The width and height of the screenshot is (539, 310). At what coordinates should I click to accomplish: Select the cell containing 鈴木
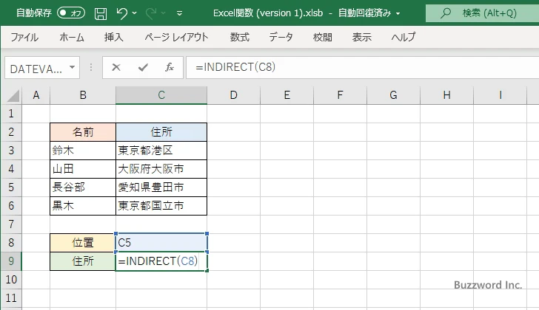point(83,151)
